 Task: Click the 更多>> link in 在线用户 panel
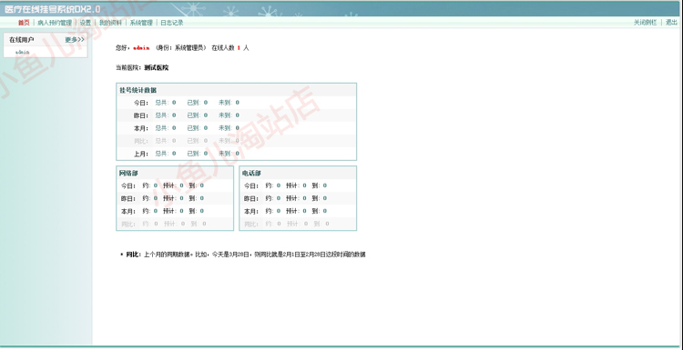click(75, 40)
